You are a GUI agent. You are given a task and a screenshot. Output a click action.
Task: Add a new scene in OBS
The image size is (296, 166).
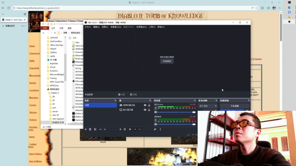pyautogui.click(x=86, y=129)
